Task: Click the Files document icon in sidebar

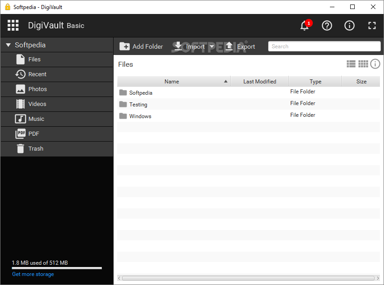Action: coord(20,60)
